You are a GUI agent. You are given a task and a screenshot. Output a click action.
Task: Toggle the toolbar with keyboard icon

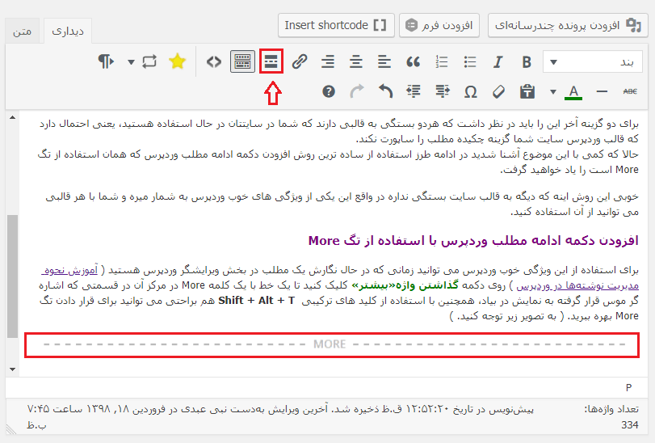243,62
